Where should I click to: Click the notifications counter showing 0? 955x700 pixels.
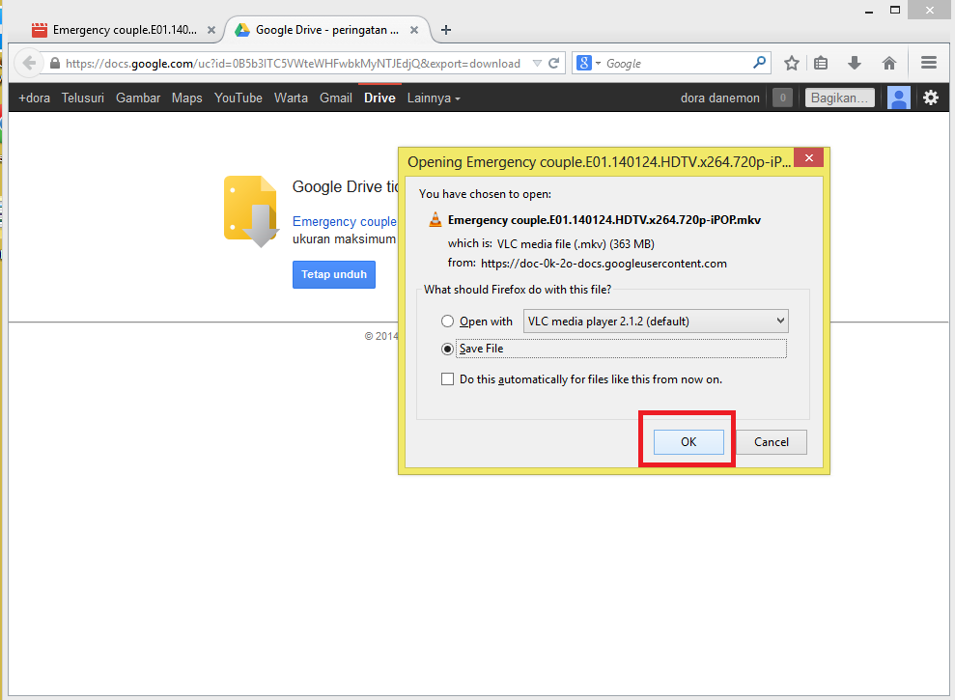click(x=783, y=98)
